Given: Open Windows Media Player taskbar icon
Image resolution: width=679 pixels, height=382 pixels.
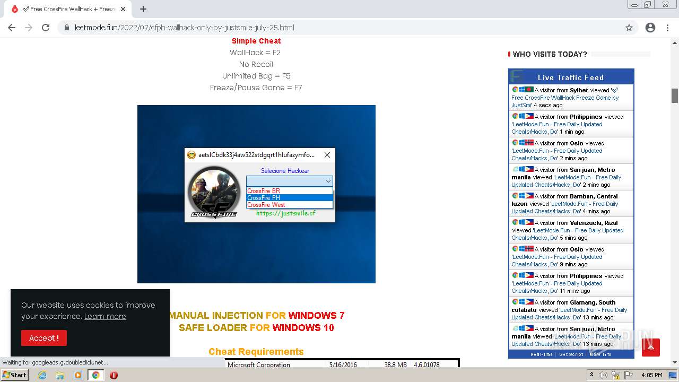Looking at the screenshot, I should coord(78,375).
